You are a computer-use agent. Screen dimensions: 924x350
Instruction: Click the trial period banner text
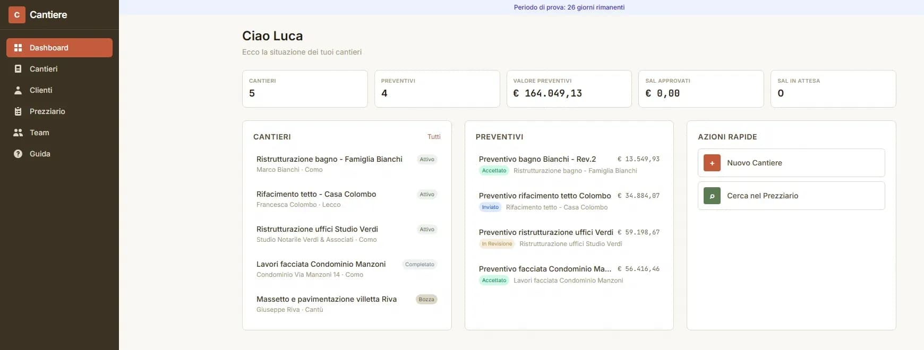pyautogui.click(x=569, y=7)
